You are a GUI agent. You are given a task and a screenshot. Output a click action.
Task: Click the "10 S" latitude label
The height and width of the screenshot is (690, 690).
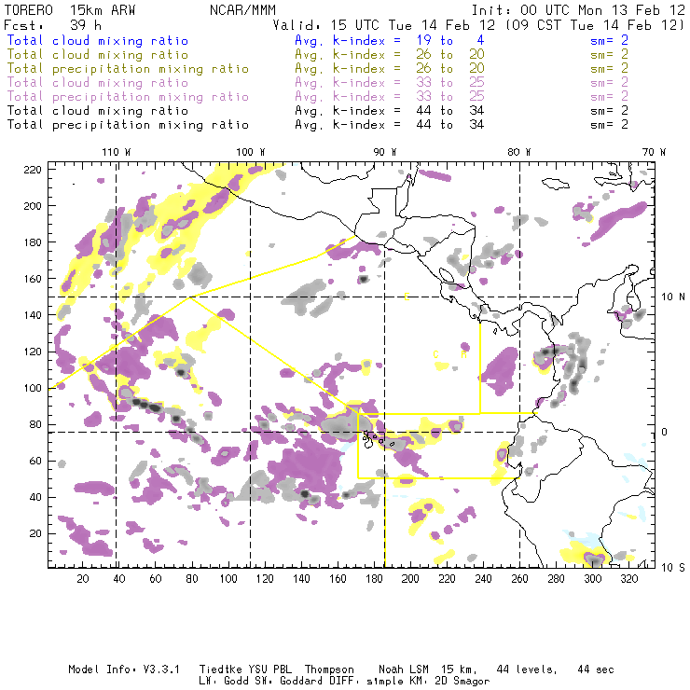[x=673, y=567]
